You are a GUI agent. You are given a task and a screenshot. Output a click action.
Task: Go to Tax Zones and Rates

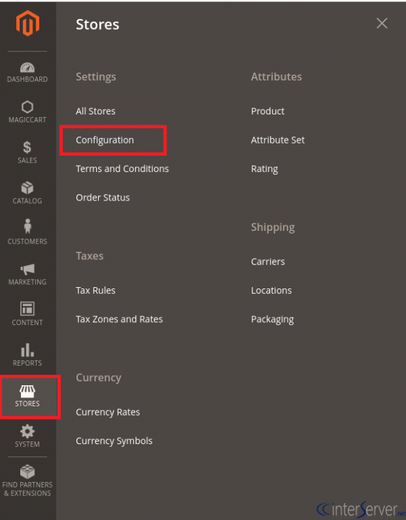click(119, 319)
